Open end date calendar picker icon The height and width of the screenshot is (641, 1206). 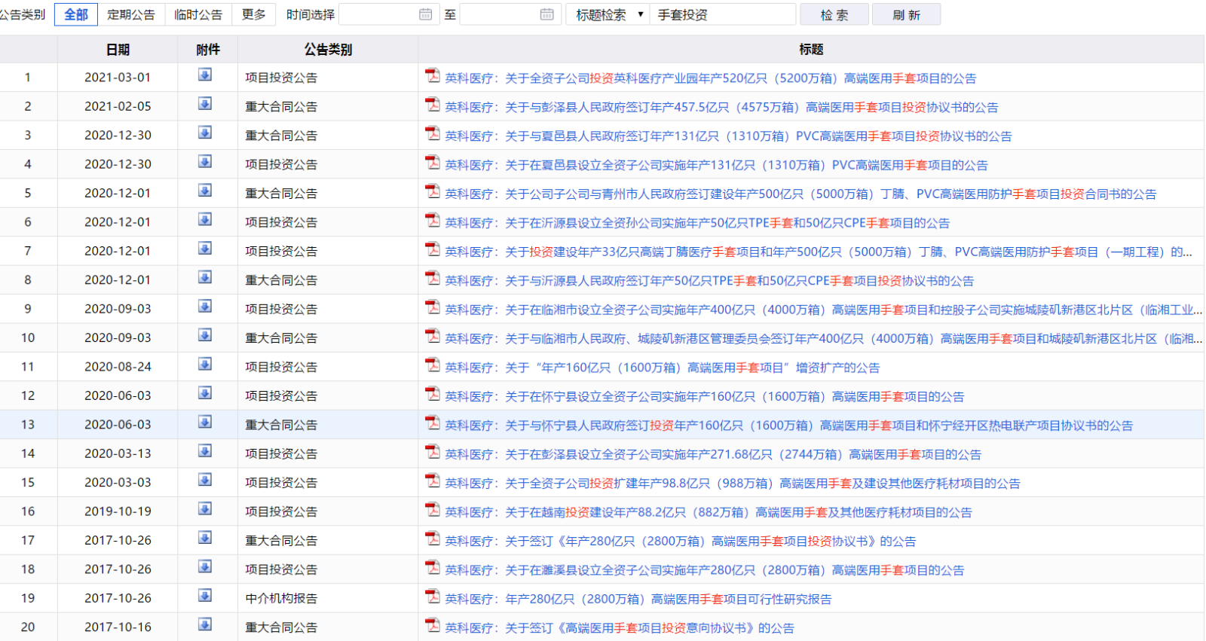tap(547, 14)
